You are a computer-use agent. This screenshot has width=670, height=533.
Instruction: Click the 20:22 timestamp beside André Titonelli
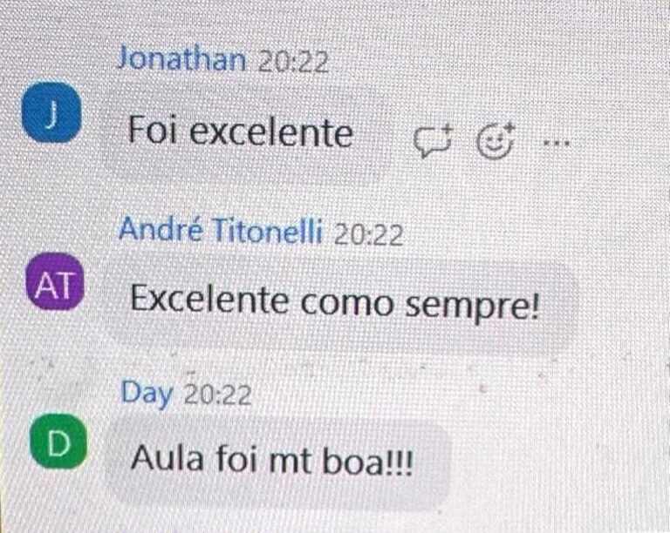pyautogui.click(x=368, y=234)
